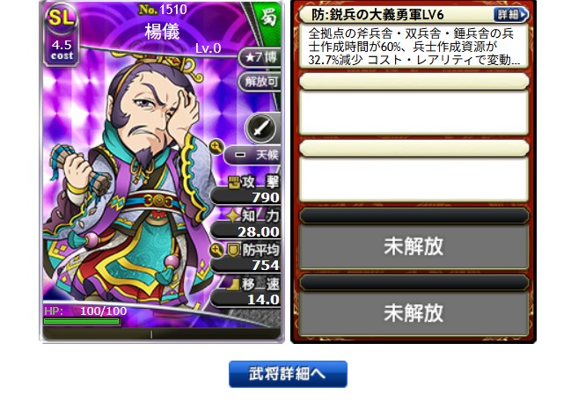Click the 蜀 faction emblem
This screenshot has width=571, height=409.
(268, 18)
